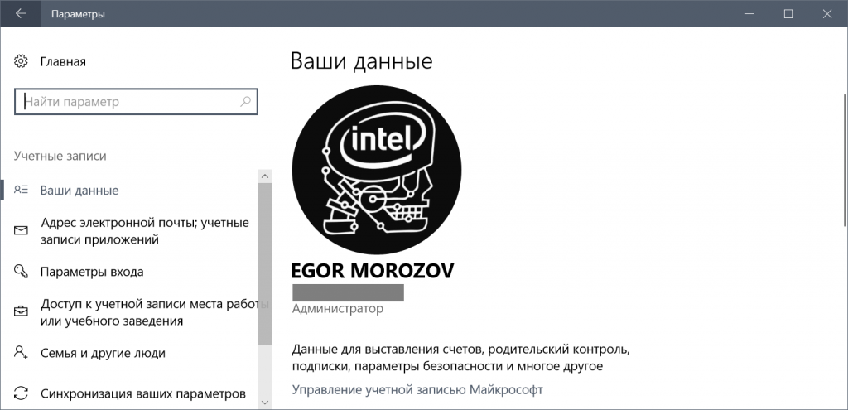Minimize the Параметры window
Viewport: 848px width, 410px height.
(x=749, y=14)
